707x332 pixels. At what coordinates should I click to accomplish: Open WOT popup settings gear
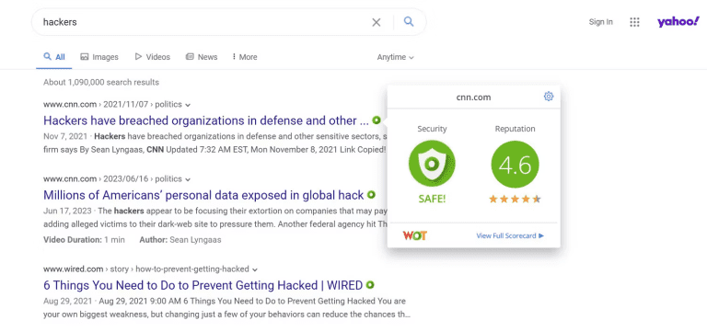point(549,97)
